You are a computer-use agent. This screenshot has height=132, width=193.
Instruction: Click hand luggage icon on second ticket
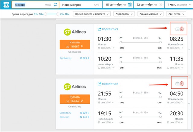point(177,84)
